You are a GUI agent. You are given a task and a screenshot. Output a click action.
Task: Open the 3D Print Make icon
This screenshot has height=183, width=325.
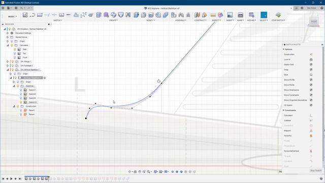240,15
